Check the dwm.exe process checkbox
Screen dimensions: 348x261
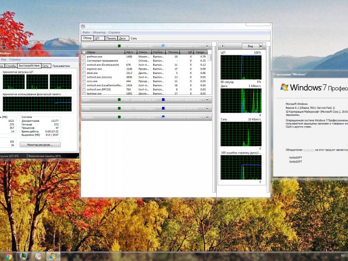point(84,73)
